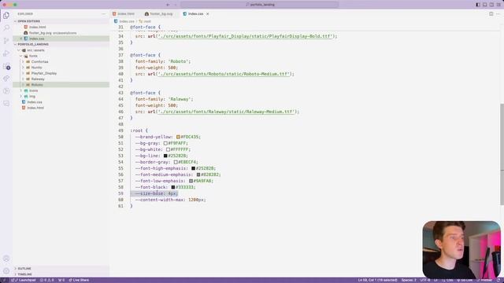Click the Explorer panel more actions ellipsis
The height and width of the screenshot is (283, 504).
click(103, 14)
